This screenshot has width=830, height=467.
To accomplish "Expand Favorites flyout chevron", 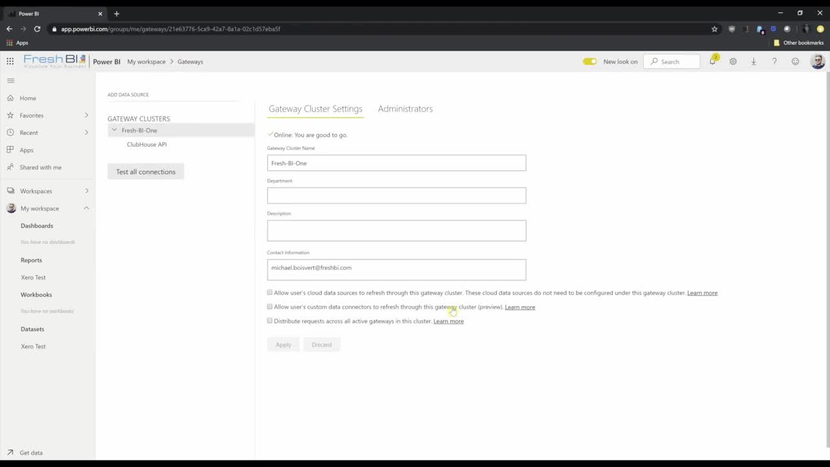I will pyautogui.click(x=86, y=115).
